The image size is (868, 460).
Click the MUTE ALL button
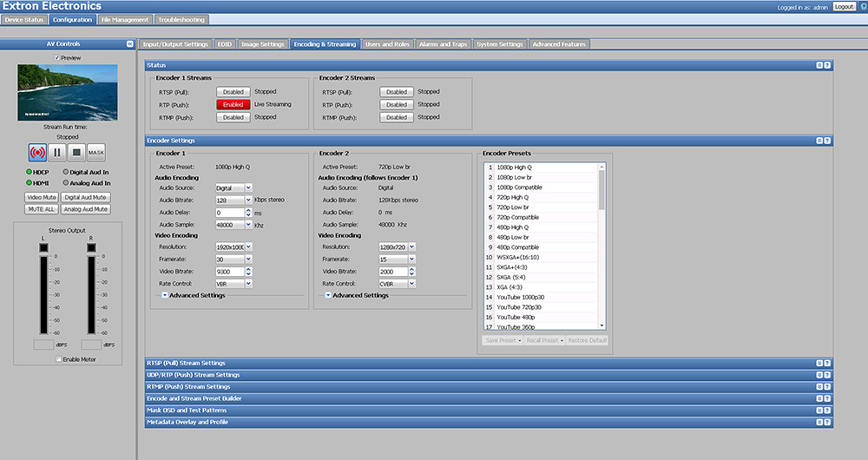[x=42, y=209]
